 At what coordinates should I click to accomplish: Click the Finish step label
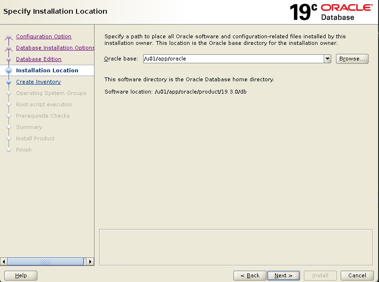(x=24, y=150)
